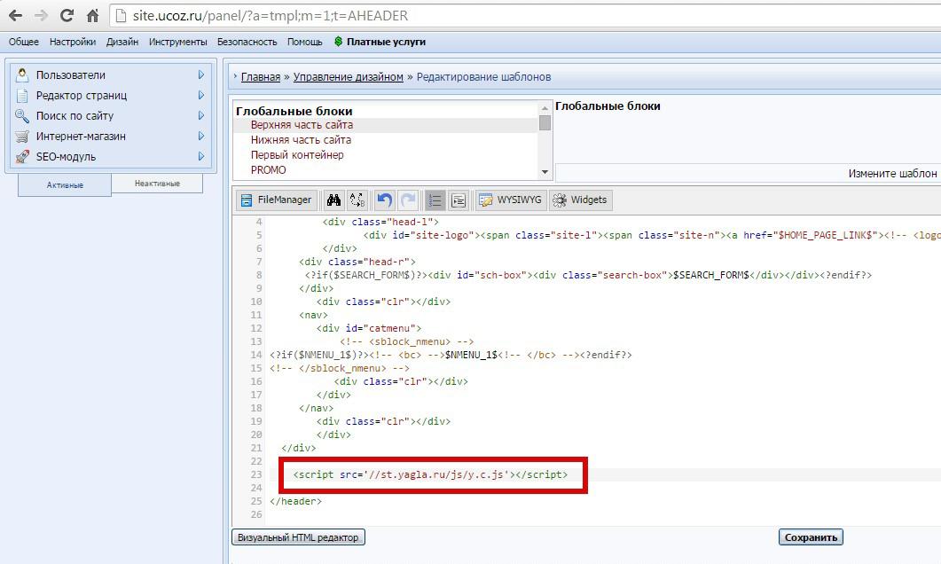Select Интернет-магазин in sidebar
Screen dimensions: 941x564
pyautogui.click(x=81, y=137)
